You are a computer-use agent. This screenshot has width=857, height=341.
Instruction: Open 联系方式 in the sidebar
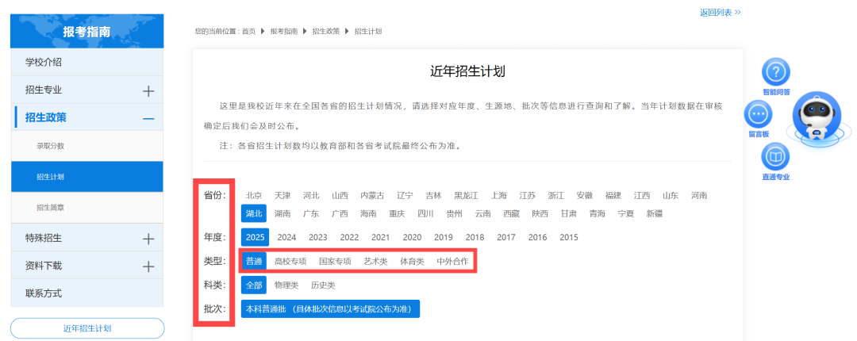tap(44, 293)
